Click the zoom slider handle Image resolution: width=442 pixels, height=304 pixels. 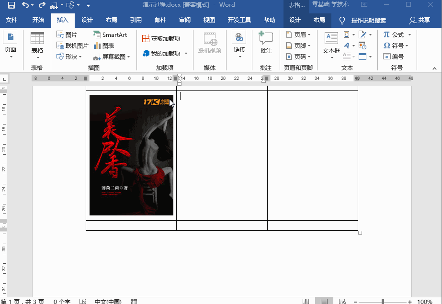[383, 302]
